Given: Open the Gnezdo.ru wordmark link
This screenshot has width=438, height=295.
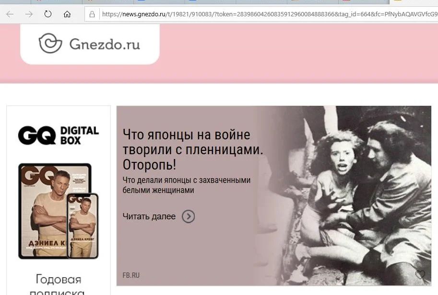Looking at the screenshot, I should pos(105,45).
